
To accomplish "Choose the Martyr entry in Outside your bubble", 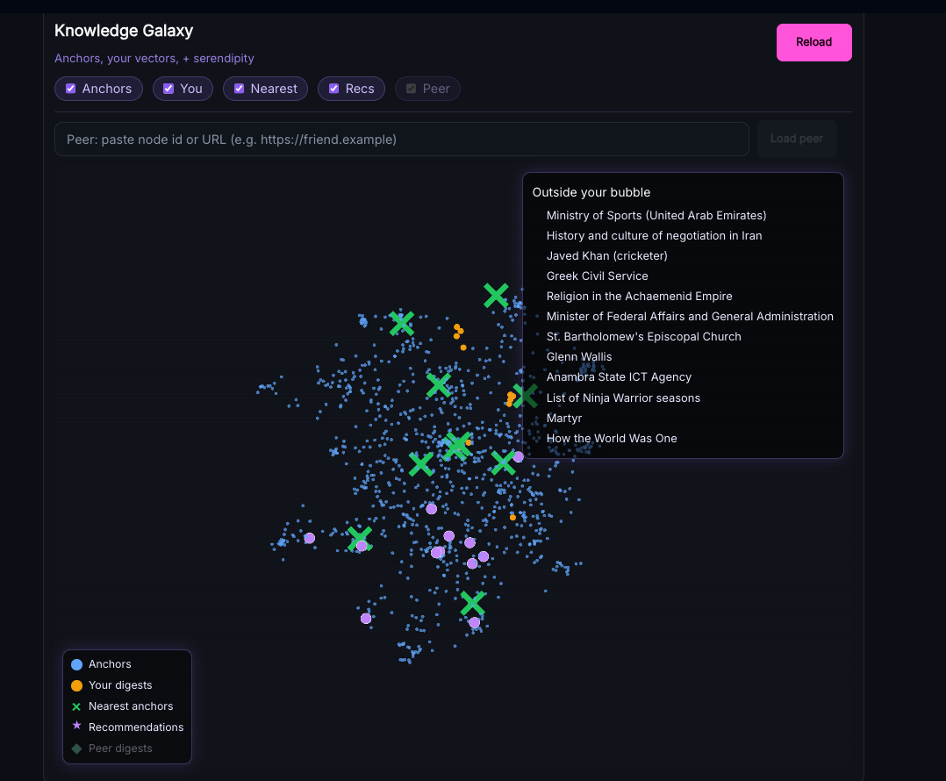I will point(563,418).
